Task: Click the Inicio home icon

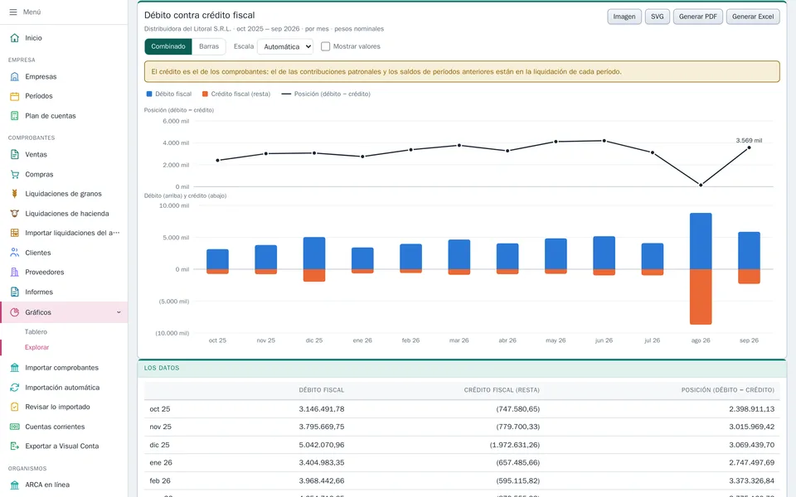Action: coord(15,38)
